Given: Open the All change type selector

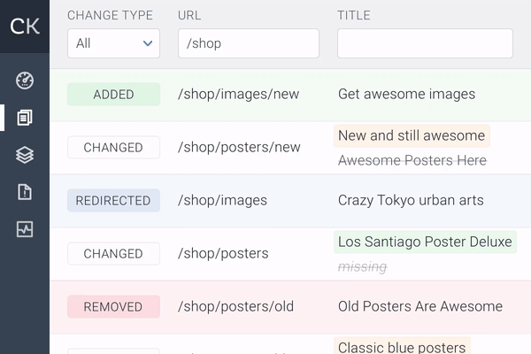Looking at the screenshot, I should pos(113,43).
